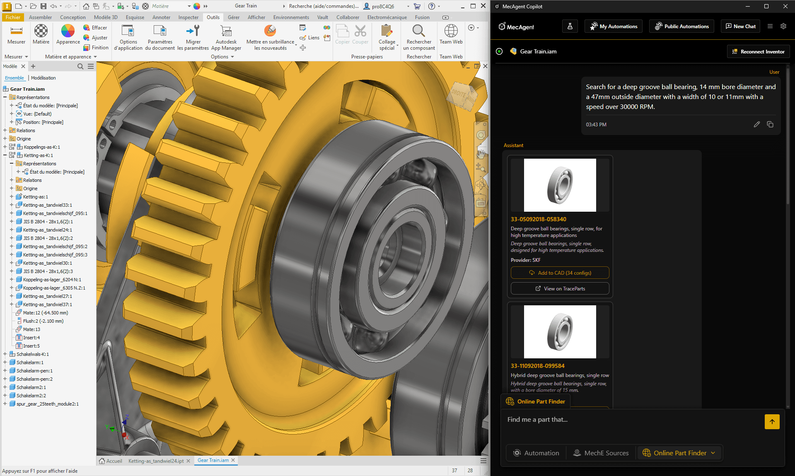This screenshot has width=795, height=476.
Task: Click Reconnect Inventor
Action: (758, 51)
